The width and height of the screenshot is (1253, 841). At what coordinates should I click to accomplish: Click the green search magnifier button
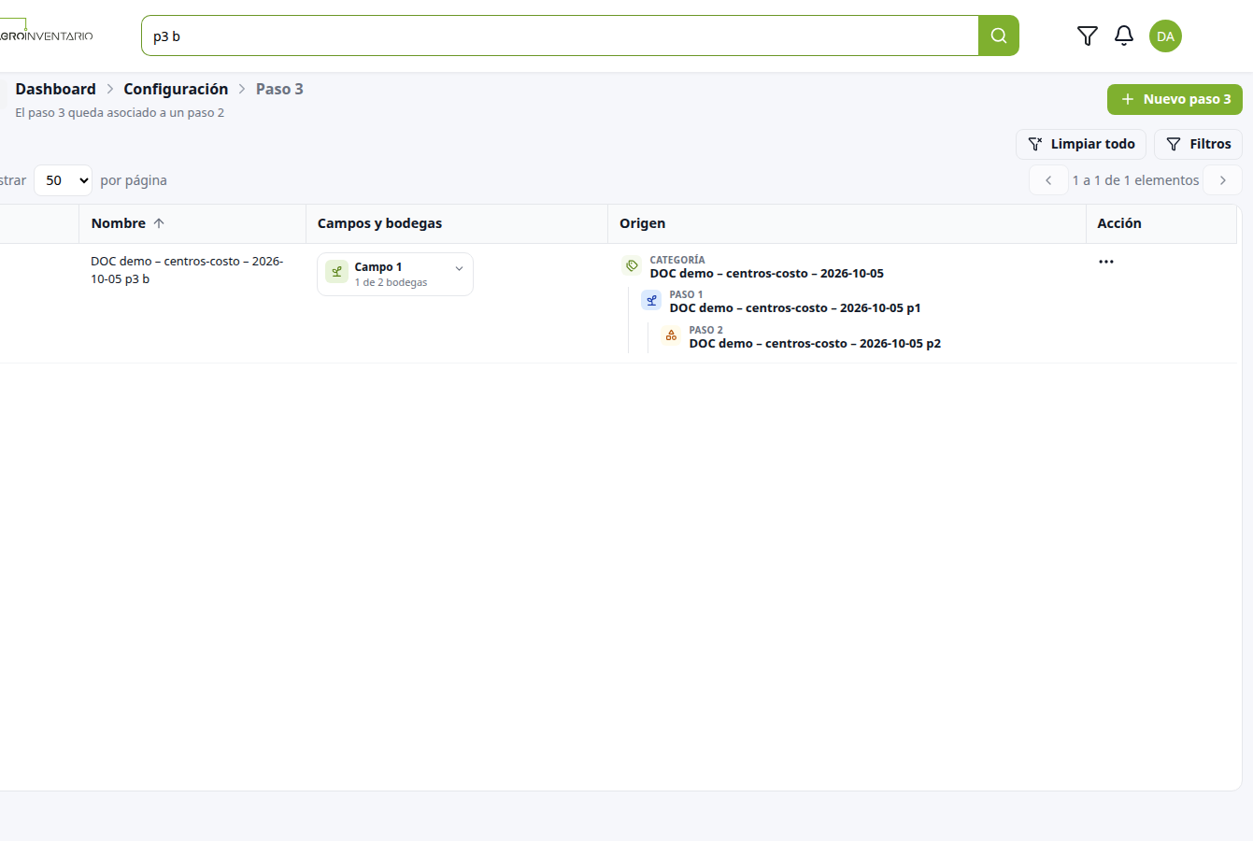click(x=999, y=36)
